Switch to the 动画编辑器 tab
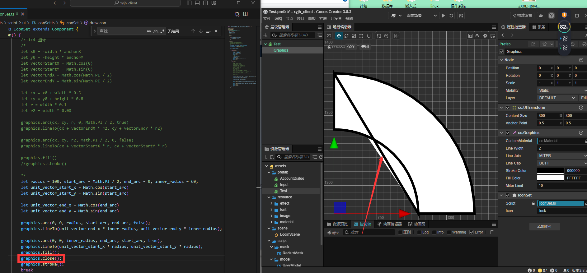 (389, 224)
